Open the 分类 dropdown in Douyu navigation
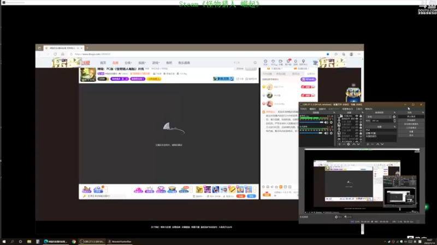437x245 pixels. click(128, 63)
